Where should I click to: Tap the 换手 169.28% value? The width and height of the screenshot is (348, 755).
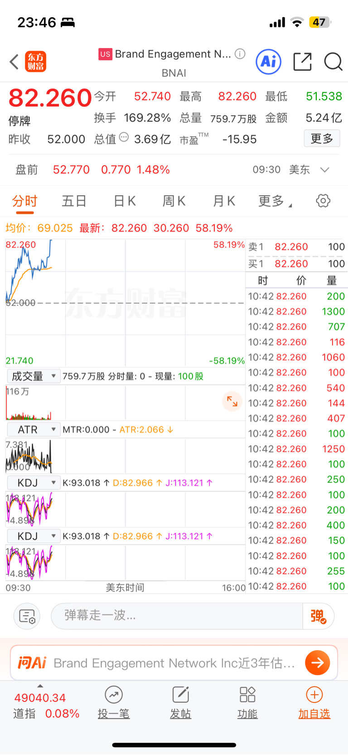pyautogui.click(x=147, y=118)
